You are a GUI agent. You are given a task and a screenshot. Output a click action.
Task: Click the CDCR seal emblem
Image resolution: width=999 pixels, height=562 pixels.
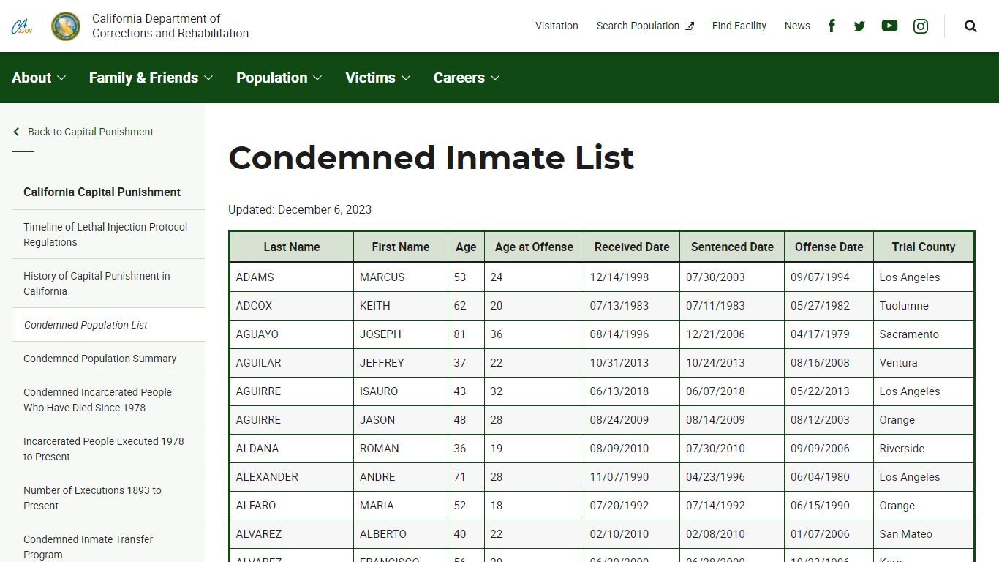coord(66,26)
